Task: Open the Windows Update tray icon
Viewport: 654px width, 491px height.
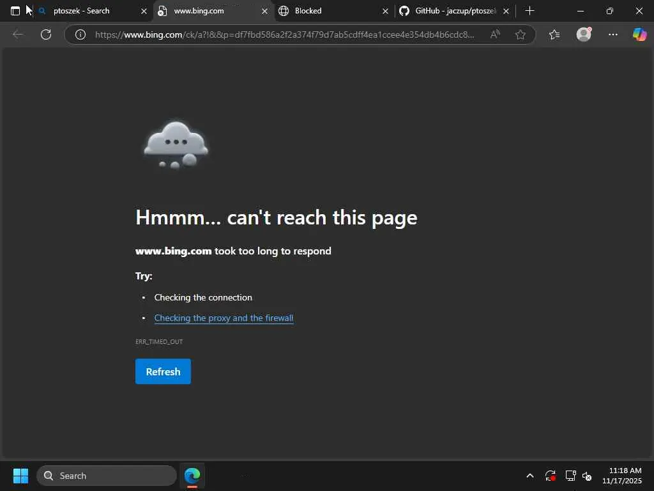Action: tap(550, 476)
